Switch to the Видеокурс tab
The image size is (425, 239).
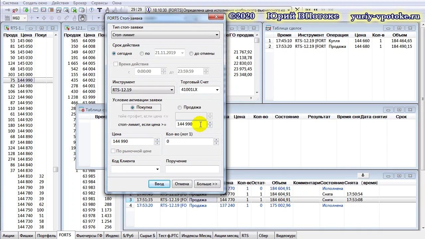point(286,236)
